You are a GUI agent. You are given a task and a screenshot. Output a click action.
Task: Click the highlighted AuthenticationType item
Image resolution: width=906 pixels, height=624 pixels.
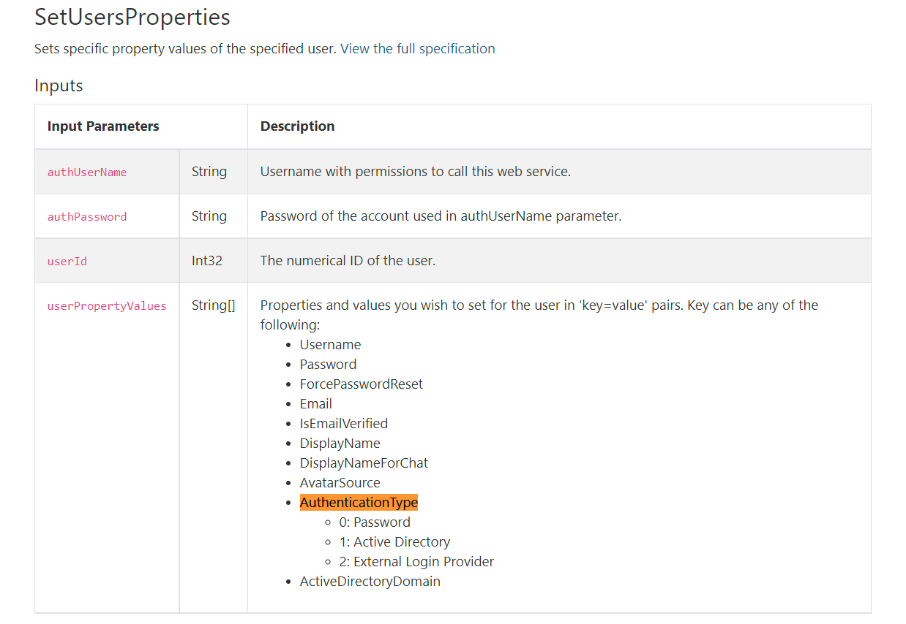click(359, 503)
